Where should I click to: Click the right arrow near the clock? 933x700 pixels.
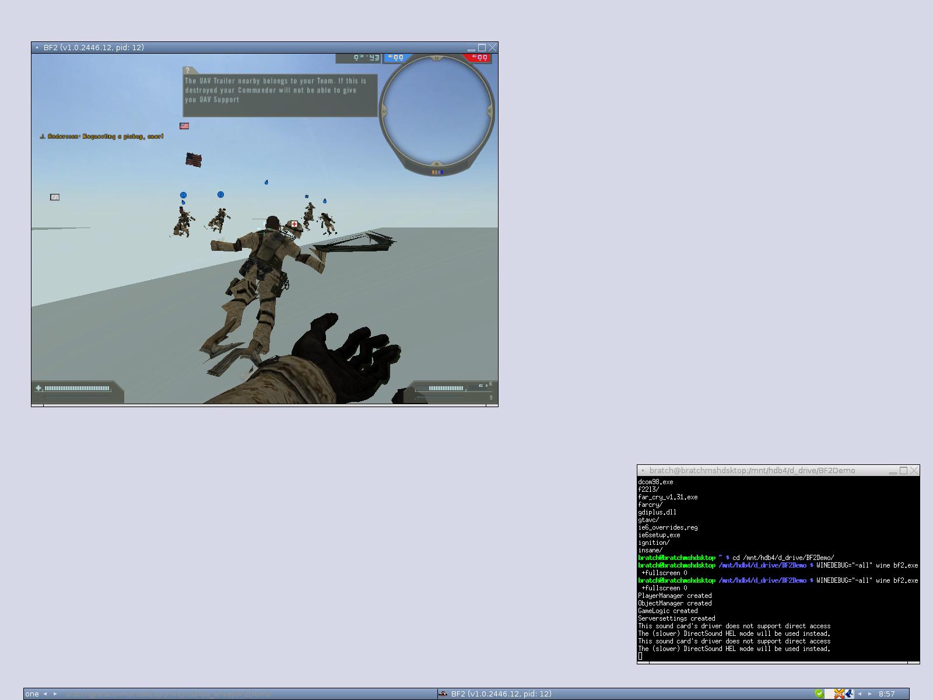click(870, 694)
